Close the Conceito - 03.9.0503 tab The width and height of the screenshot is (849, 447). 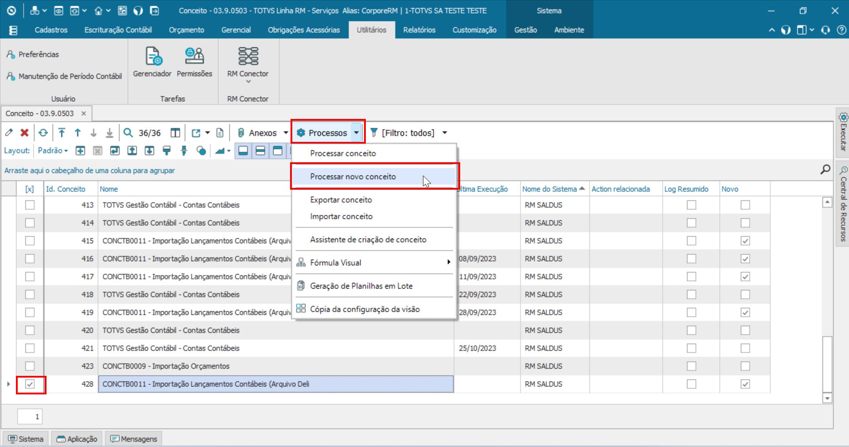84,114
